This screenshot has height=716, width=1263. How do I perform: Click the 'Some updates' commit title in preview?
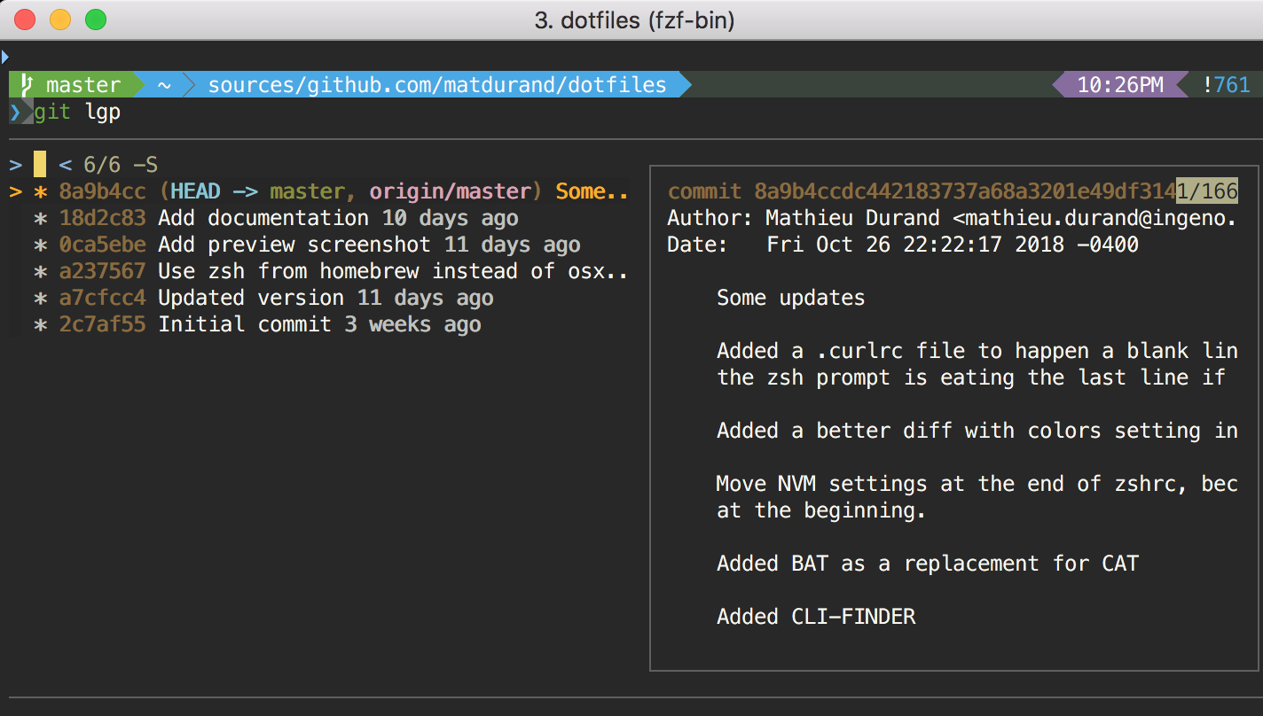coord(791,298)
